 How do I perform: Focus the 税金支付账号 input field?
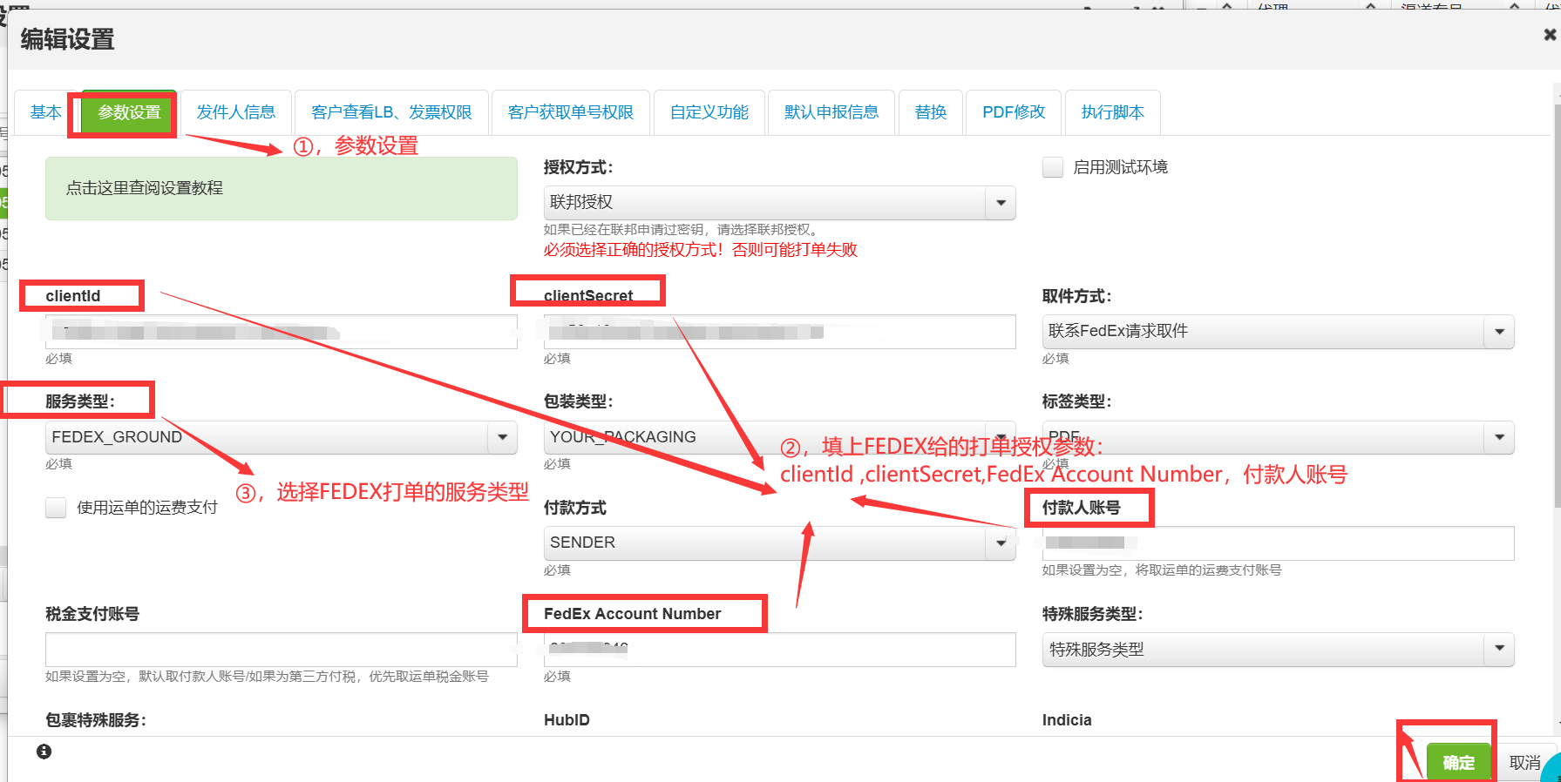(282, 650)
